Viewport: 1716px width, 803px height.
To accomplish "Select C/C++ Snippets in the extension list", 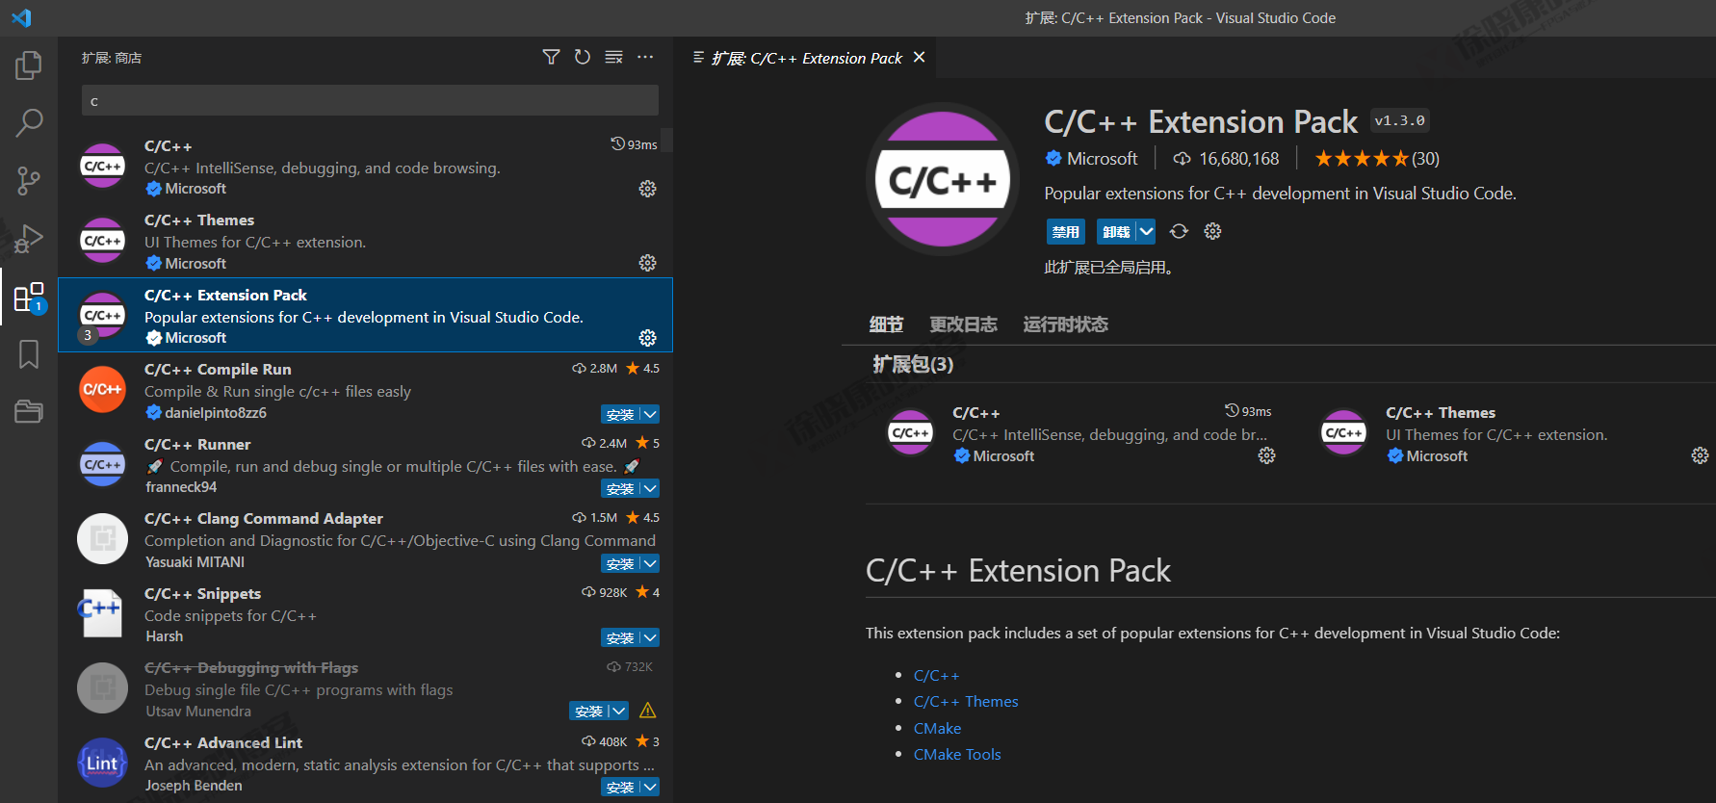I will click(x=366, y=614).
